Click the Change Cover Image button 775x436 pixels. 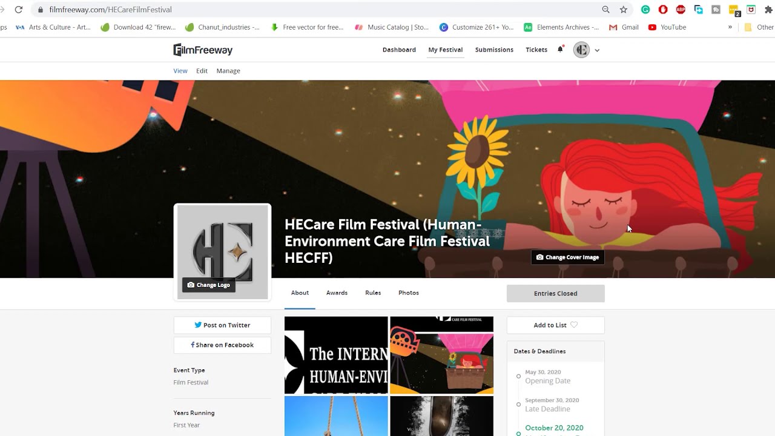[568, 257]
